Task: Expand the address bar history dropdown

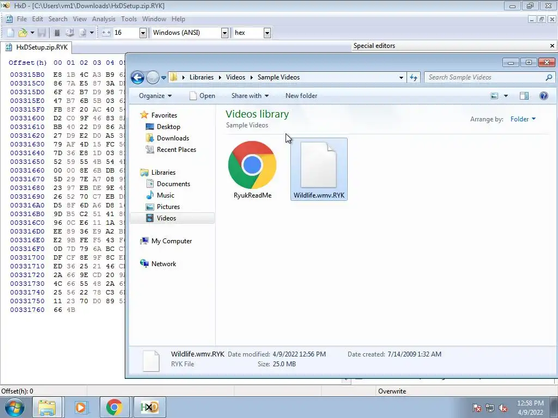Action: pos(401,77)
